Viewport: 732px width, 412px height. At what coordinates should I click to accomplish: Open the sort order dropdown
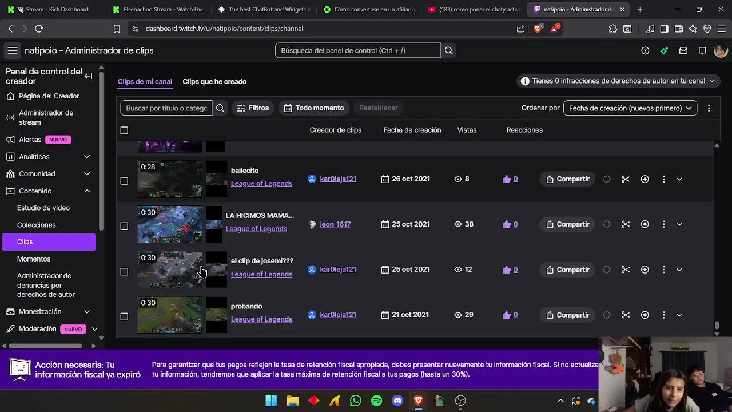[x=630, y=108]
